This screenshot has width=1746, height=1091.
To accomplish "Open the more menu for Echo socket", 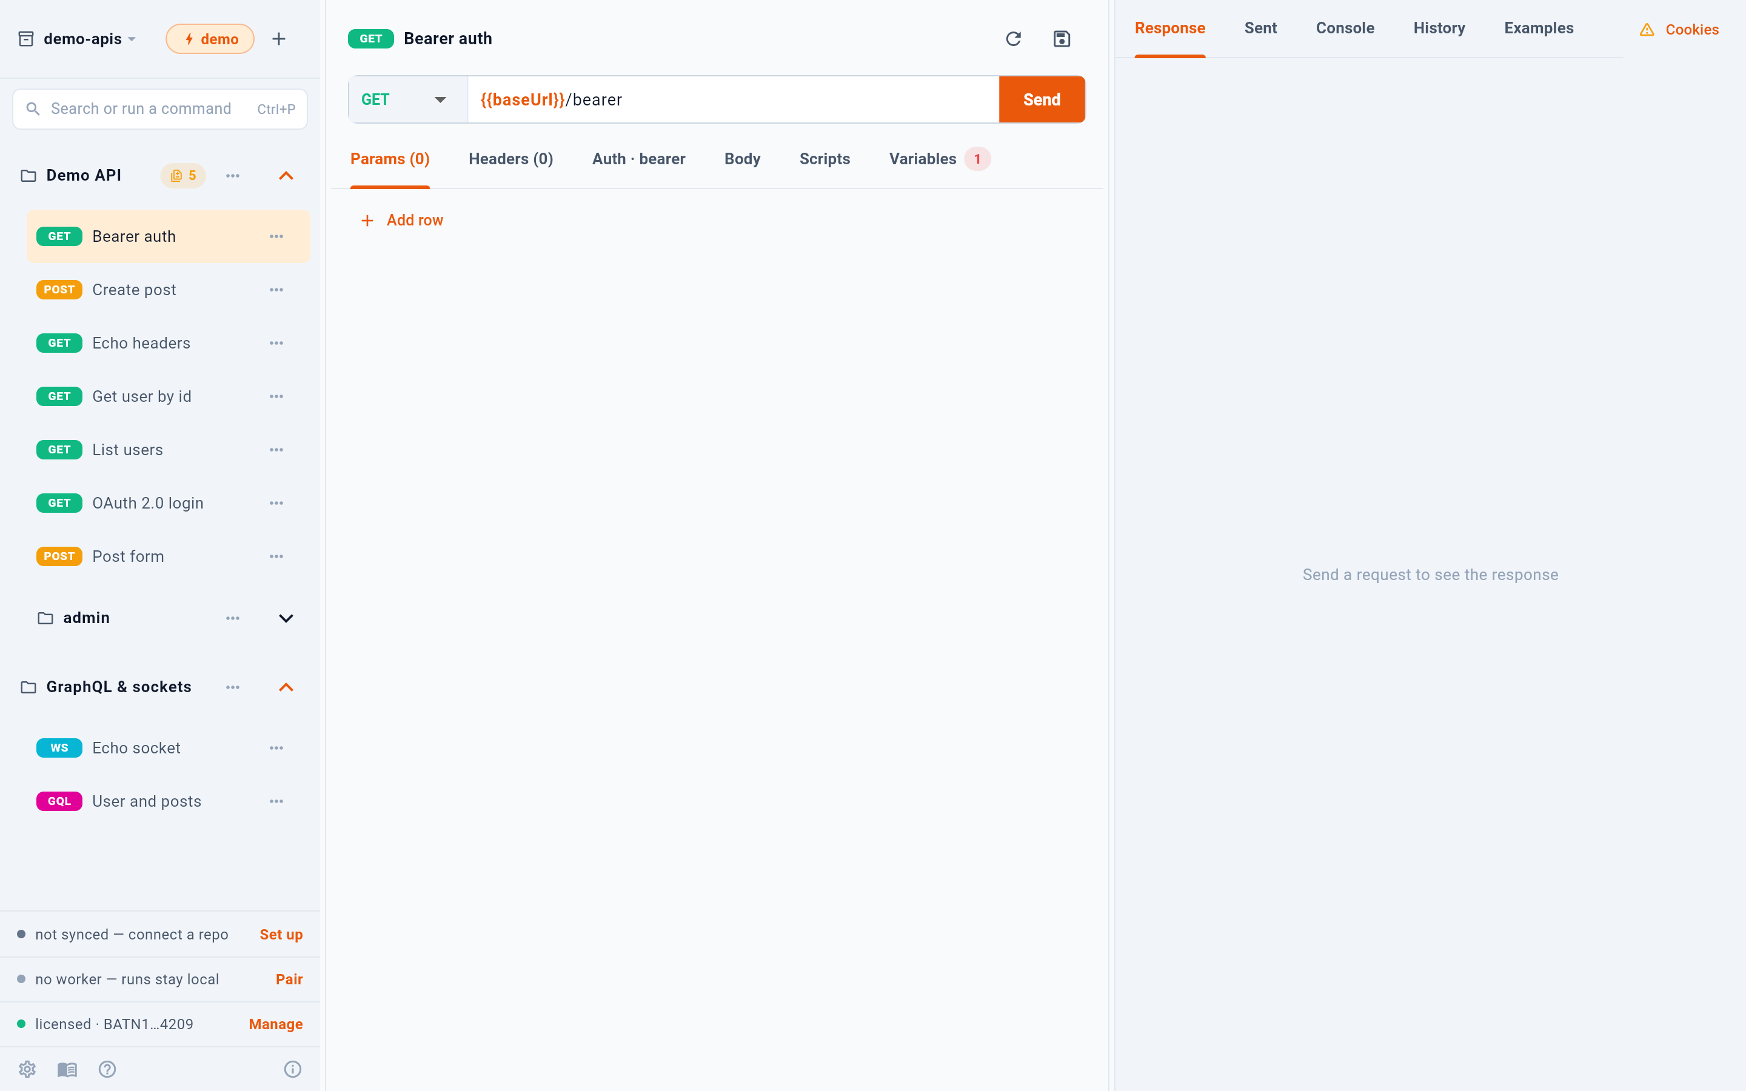I will [276, 749].
